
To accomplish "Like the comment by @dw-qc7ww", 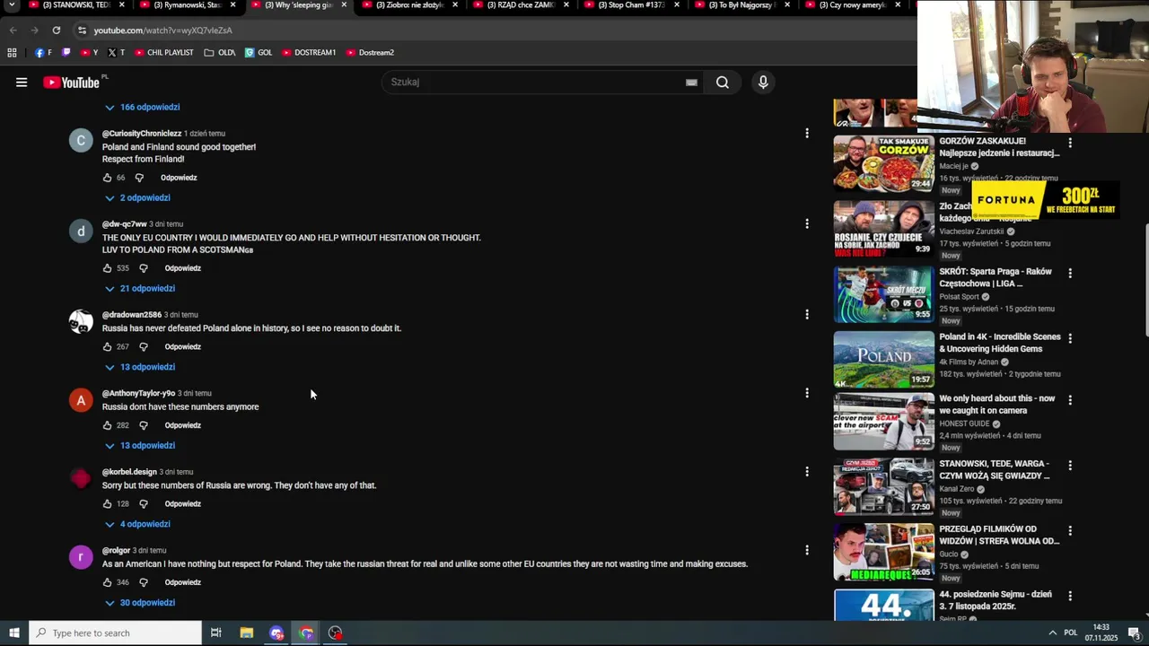I will (x=107, y=268).
